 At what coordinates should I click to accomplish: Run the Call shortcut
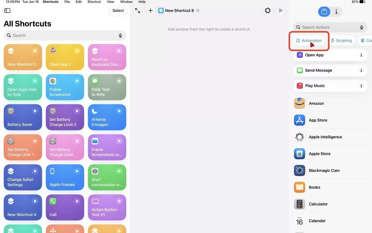[x=77, y=201]
